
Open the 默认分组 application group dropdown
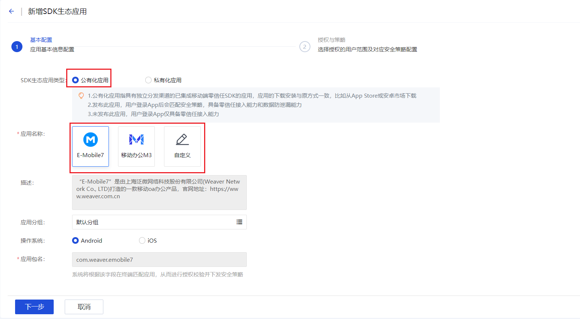coord(154,222)
